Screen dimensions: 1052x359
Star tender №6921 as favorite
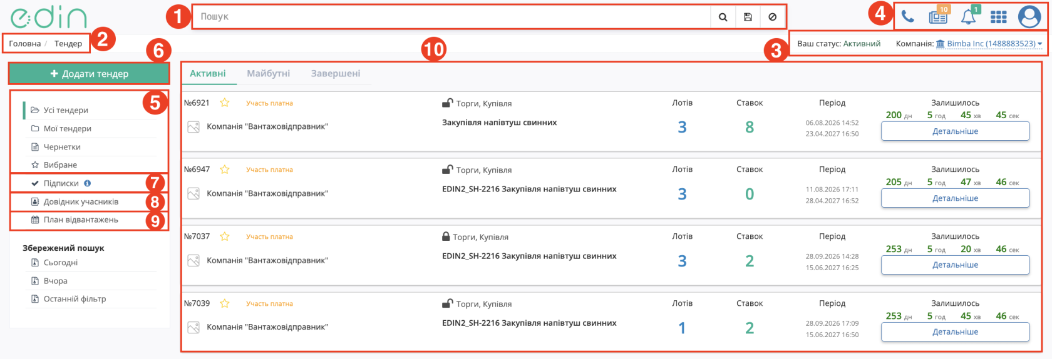[225, 103]
